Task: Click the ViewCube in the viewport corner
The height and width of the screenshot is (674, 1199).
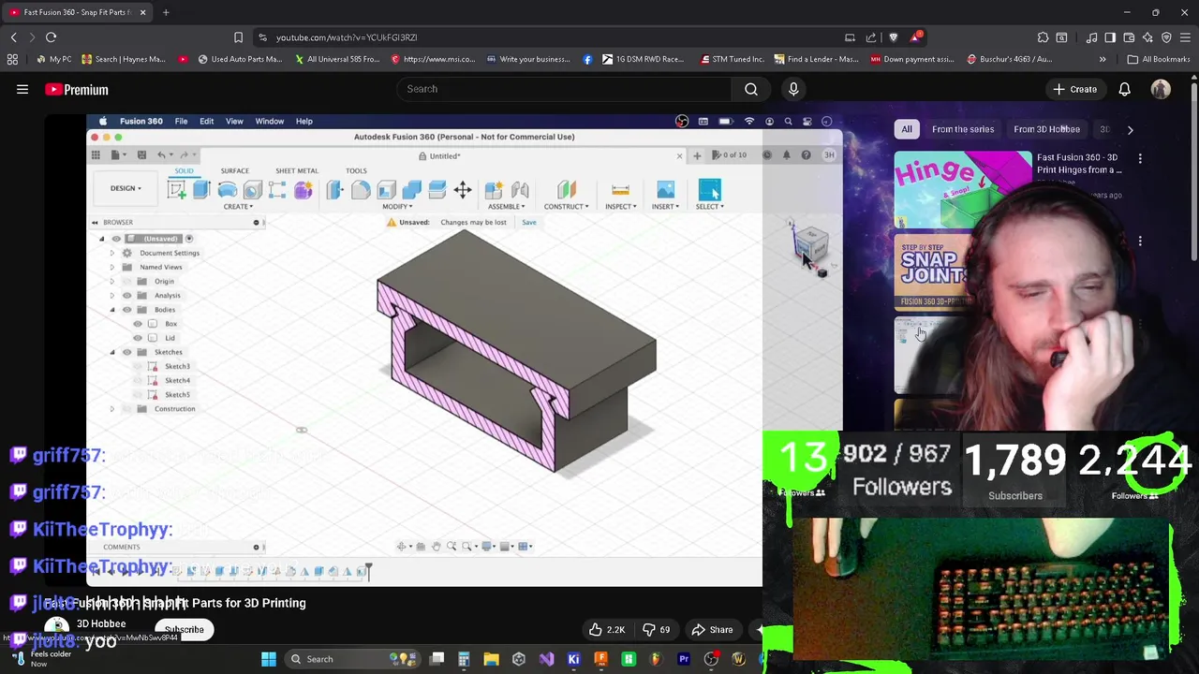Action: 811,245
